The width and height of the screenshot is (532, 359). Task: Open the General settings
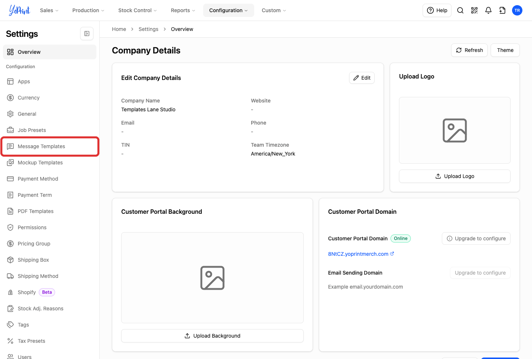point(50,114)
